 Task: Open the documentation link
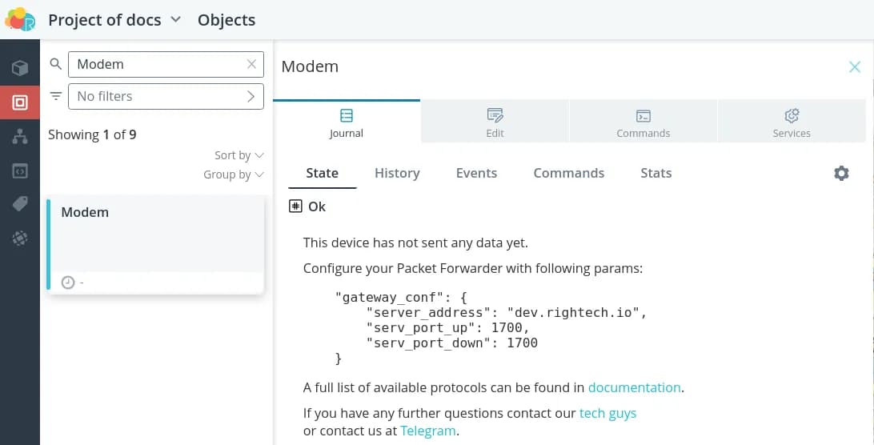[634, 387]
